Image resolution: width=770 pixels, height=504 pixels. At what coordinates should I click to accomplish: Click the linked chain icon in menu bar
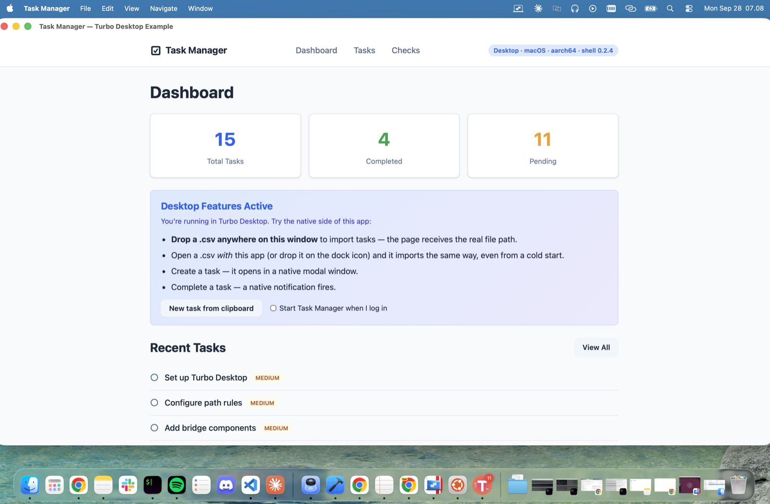(x=630, y=9)
